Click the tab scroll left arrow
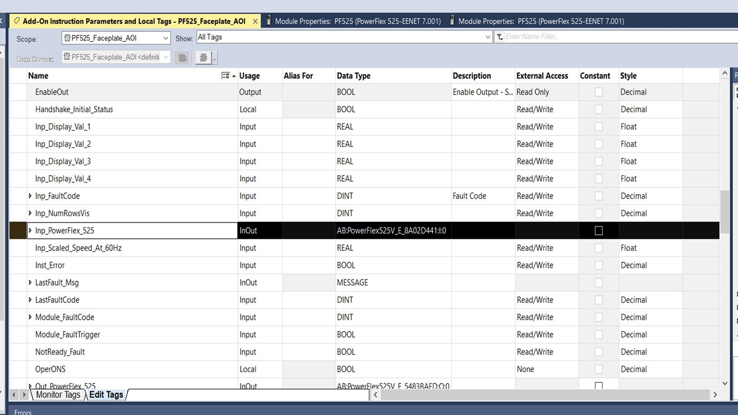Screen dimensions: 738x415 point(14,395)
